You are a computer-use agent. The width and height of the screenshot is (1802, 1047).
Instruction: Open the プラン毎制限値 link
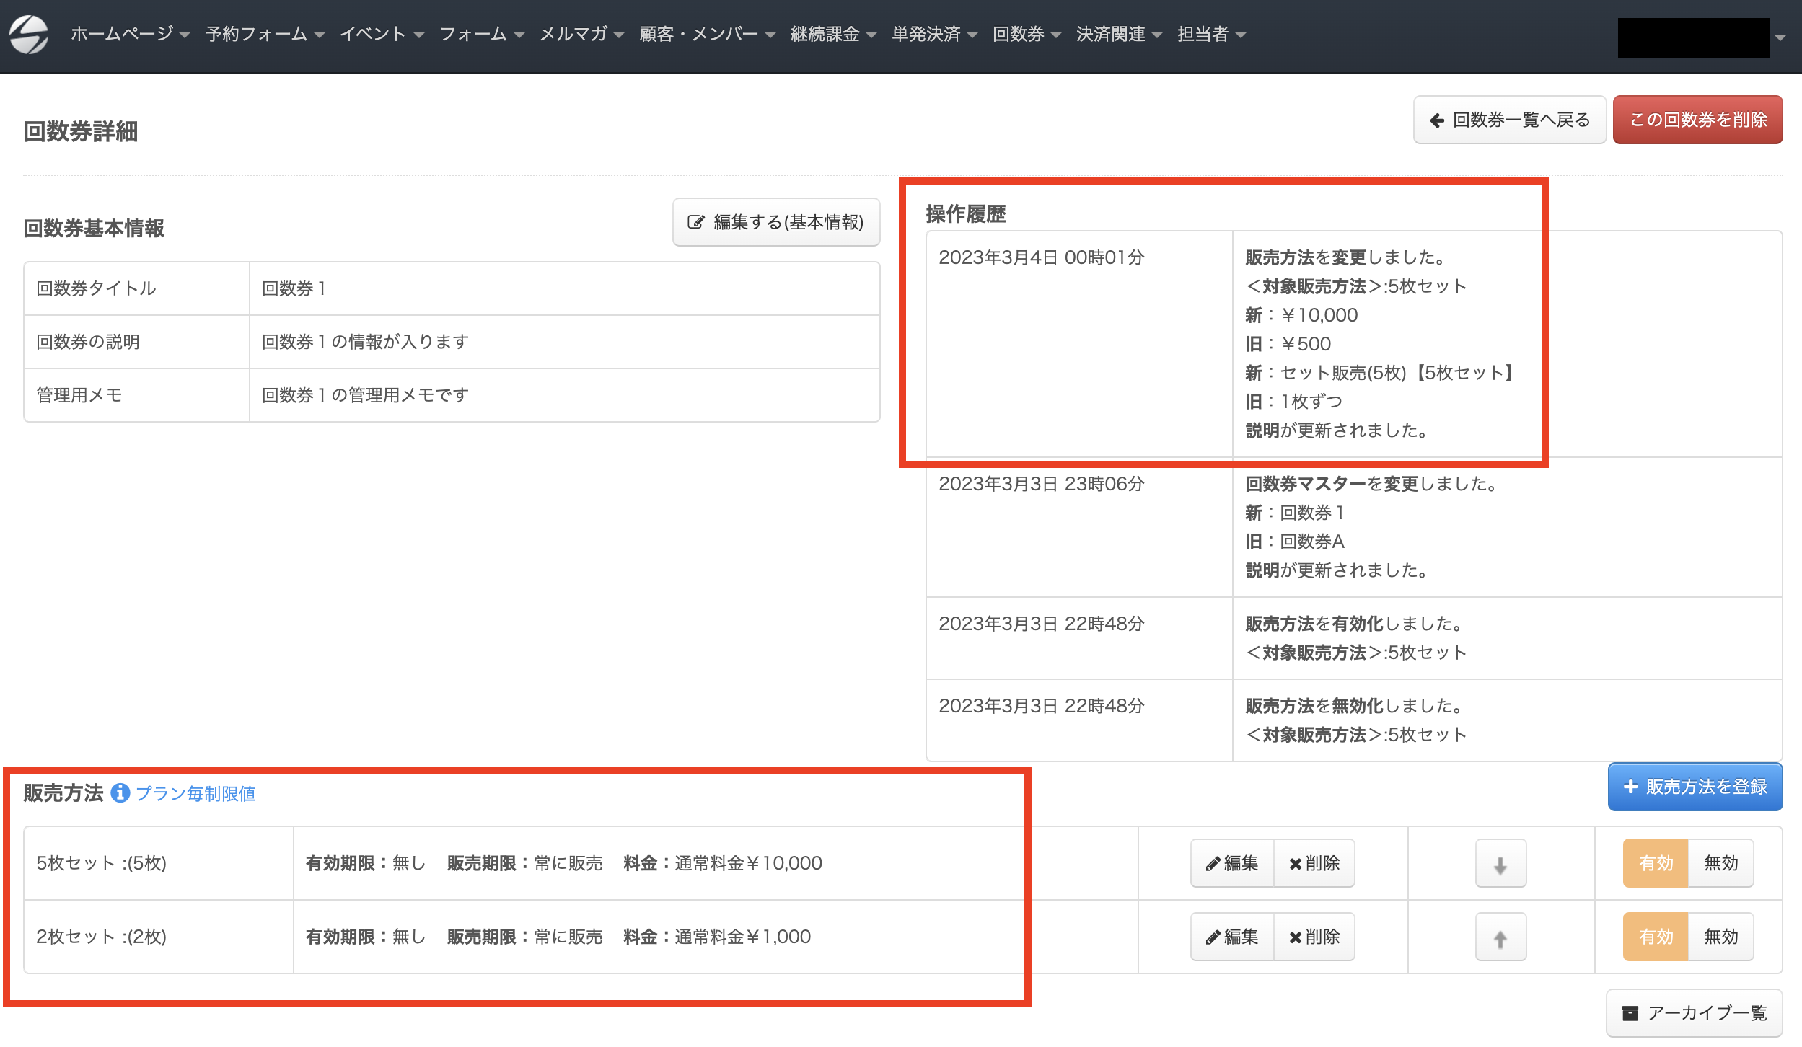(195, 793)
